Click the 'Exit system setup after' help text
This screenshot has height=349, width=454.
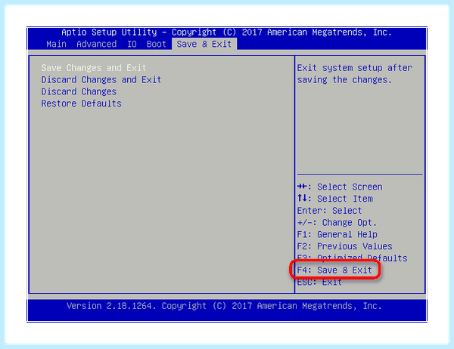click(355, 68)
